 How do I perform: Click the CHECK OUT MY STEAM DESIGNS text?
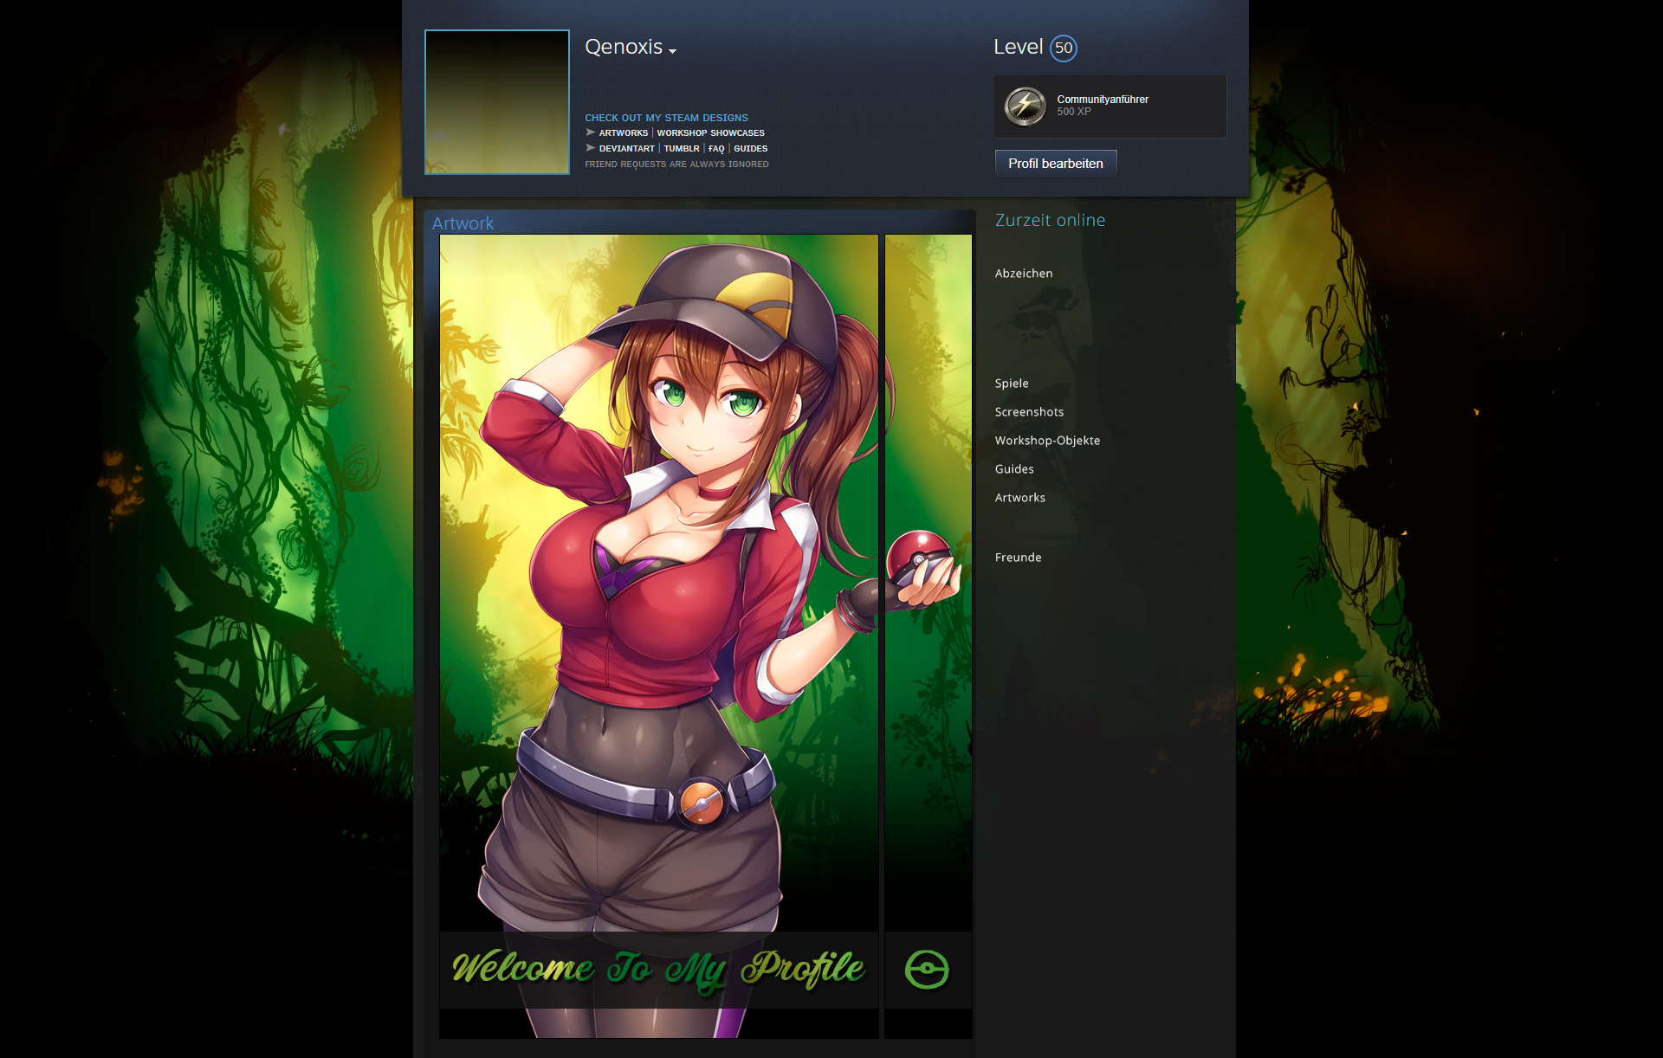[666, 118]
